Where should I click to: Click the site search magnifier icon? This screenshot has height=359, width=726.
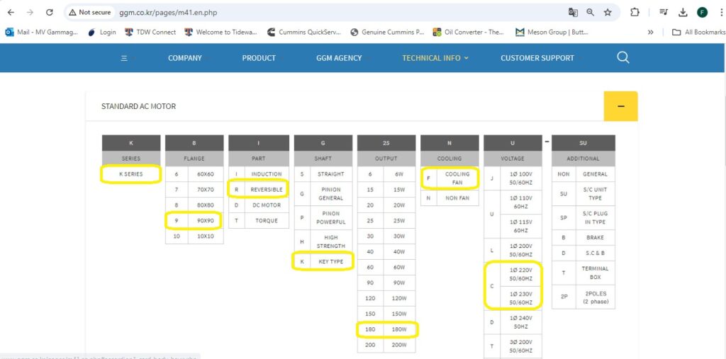click(623, 58)
